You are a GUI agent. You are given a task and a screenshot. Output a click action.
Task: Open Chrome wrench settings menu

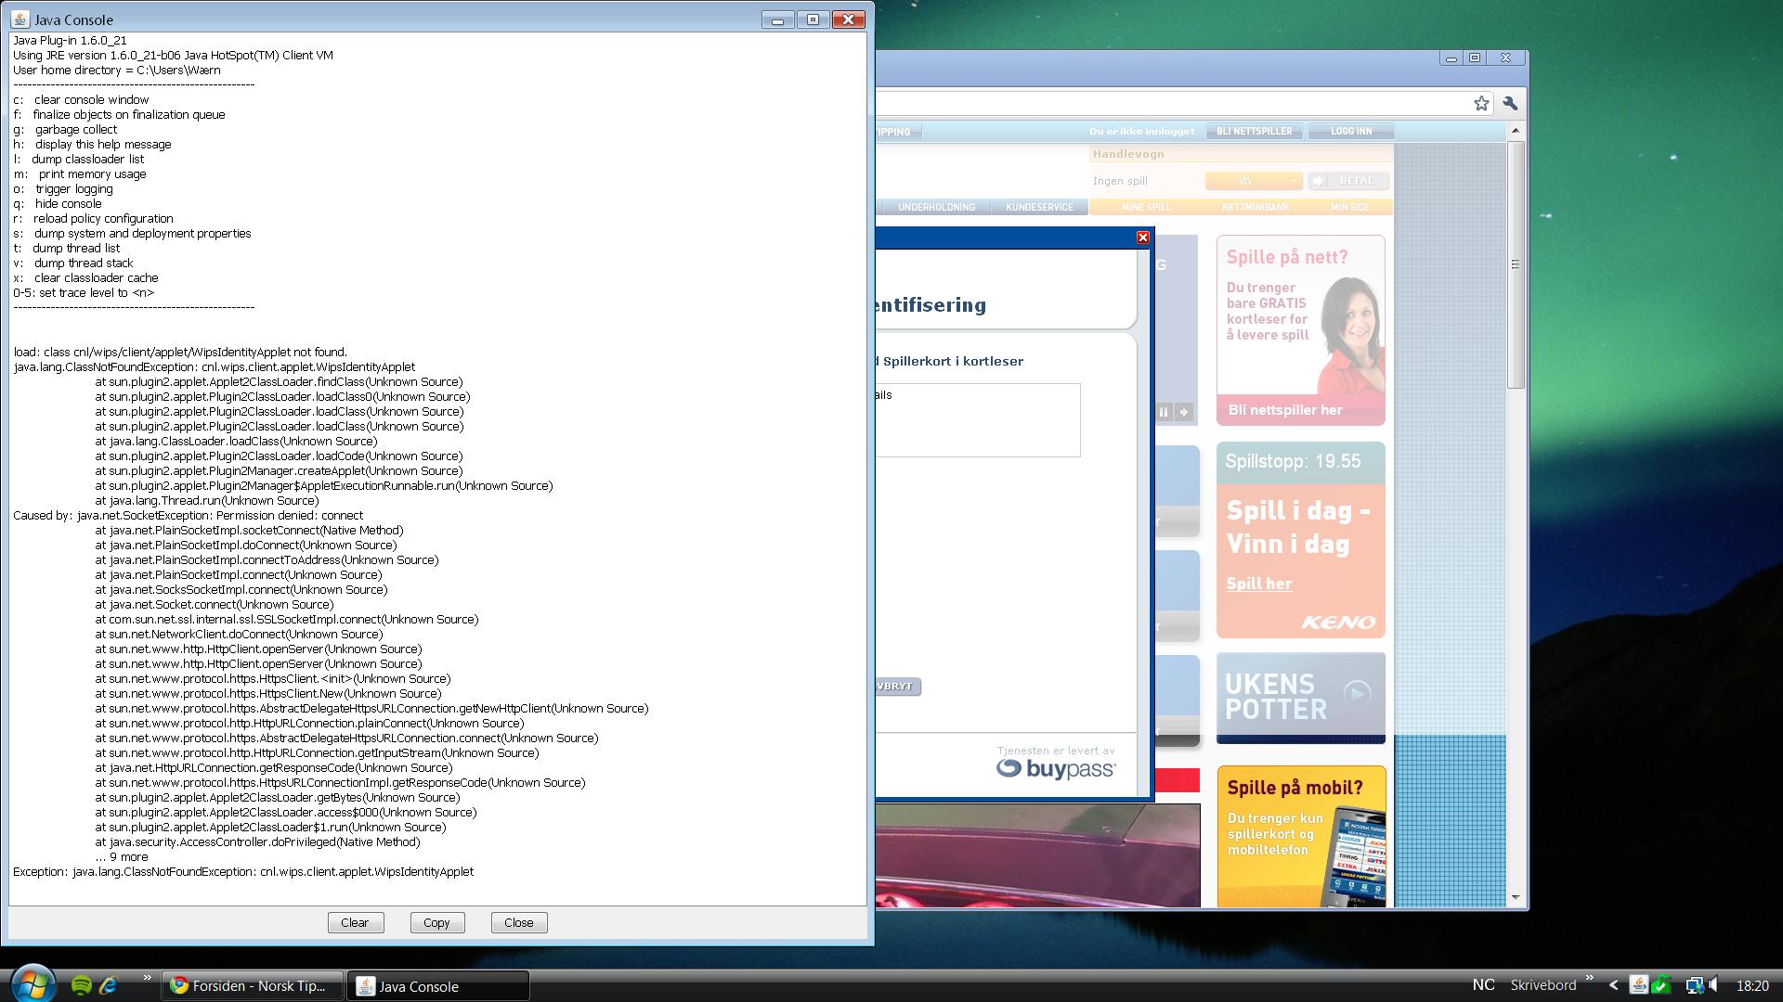(1510, 103)
